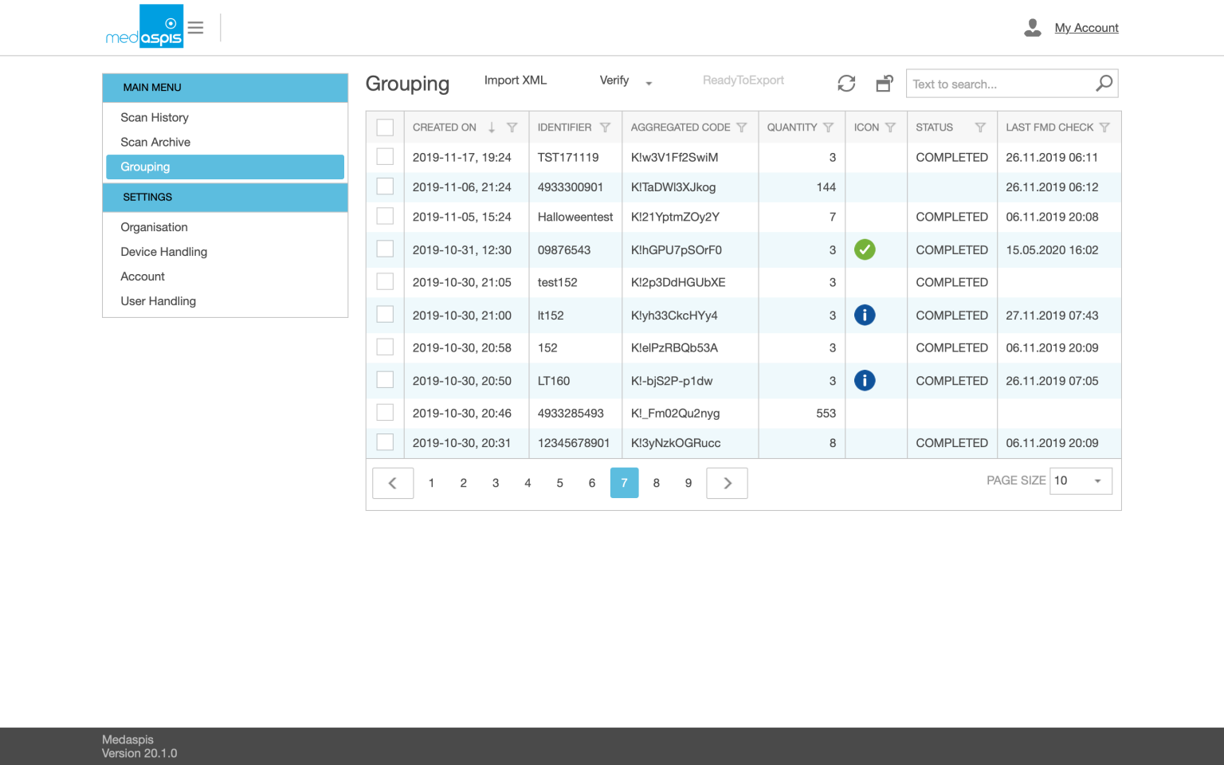The image size is (1224, 765).
Task: Click the Created On sort arrow
Action: coord(492,127)
